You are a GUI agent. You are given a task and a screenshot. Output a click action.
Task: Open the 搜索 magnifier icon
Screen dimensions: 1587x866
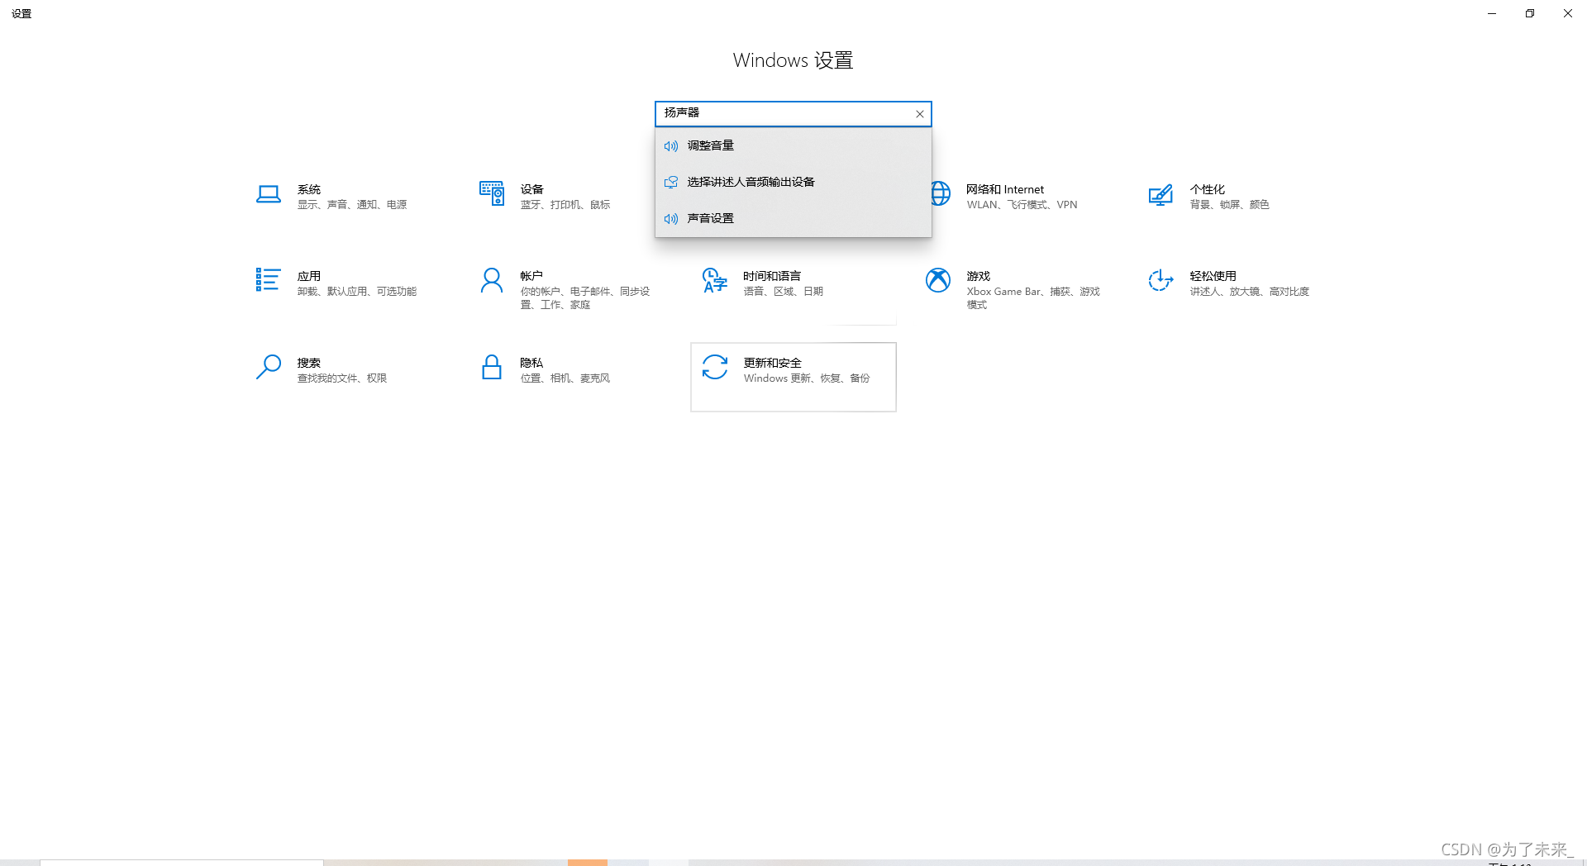[269, 367]
